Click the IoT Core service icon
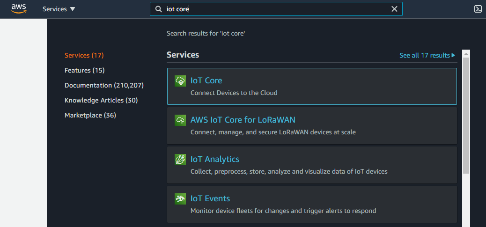This screenshot has width=486, height=227. (180, 81)
